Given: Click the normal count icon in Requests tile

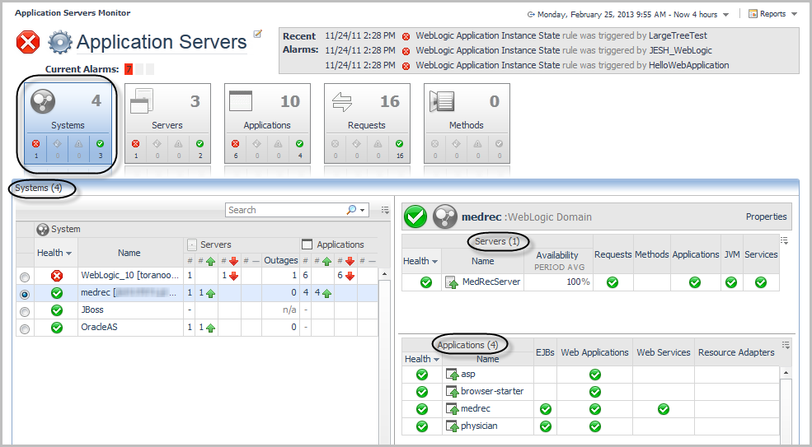Looking at the screenshot, I should tap(399, 144).
